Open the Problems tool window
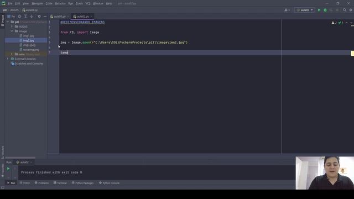 point(42,183)
